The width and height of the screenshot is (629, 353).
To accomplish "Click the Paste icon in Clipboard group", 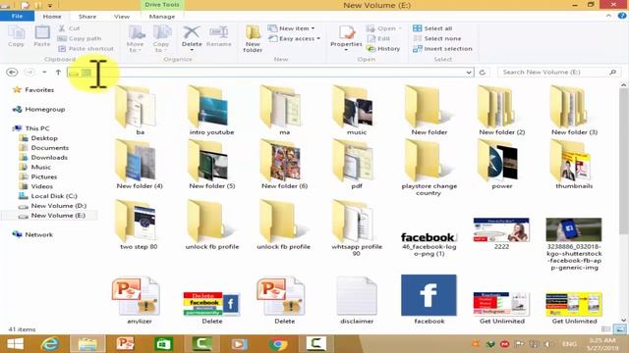I will tap(41, 36).
